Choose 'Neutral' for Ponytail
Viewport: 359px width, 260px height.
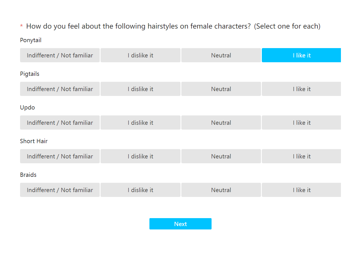pyautogui.click(x=221, y=55)
